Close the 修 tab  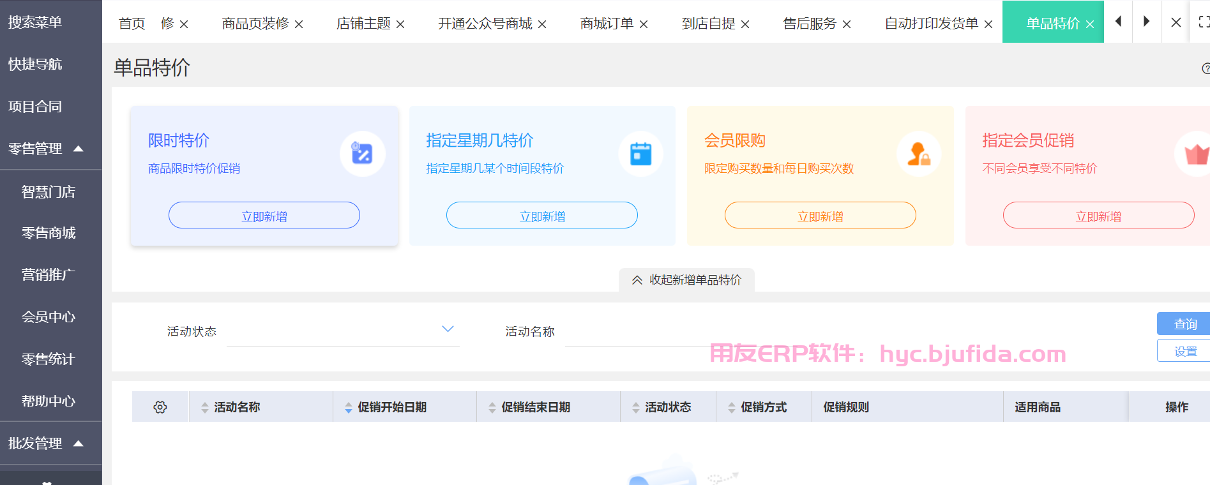pyautogui.click(x=184, y=24)
